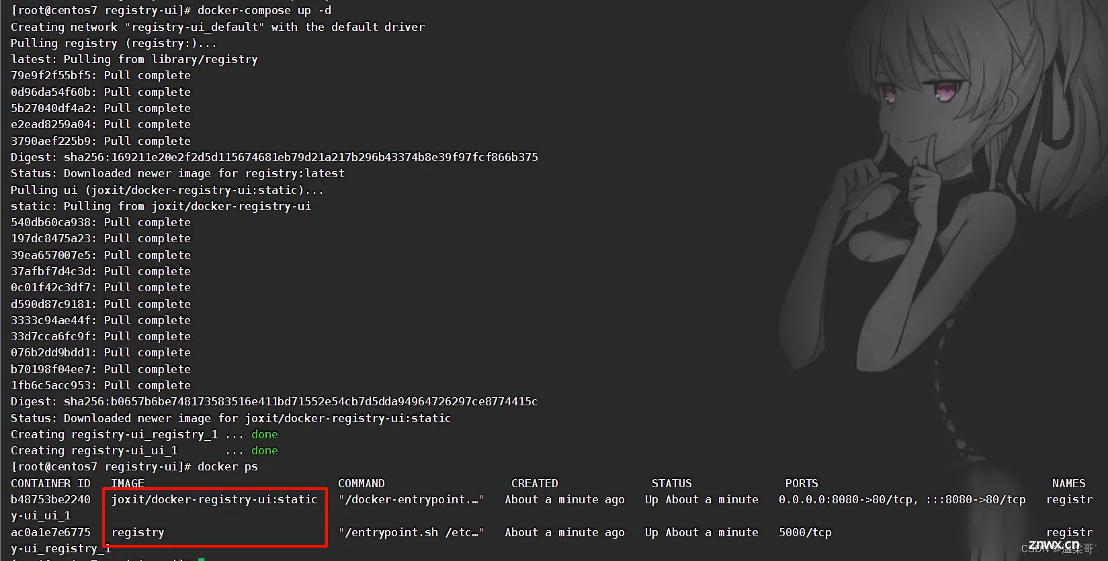Viewport: 1108px width, 561px height.
Task: Click 'Up About a minute' status for registry row
Action: 701,532
